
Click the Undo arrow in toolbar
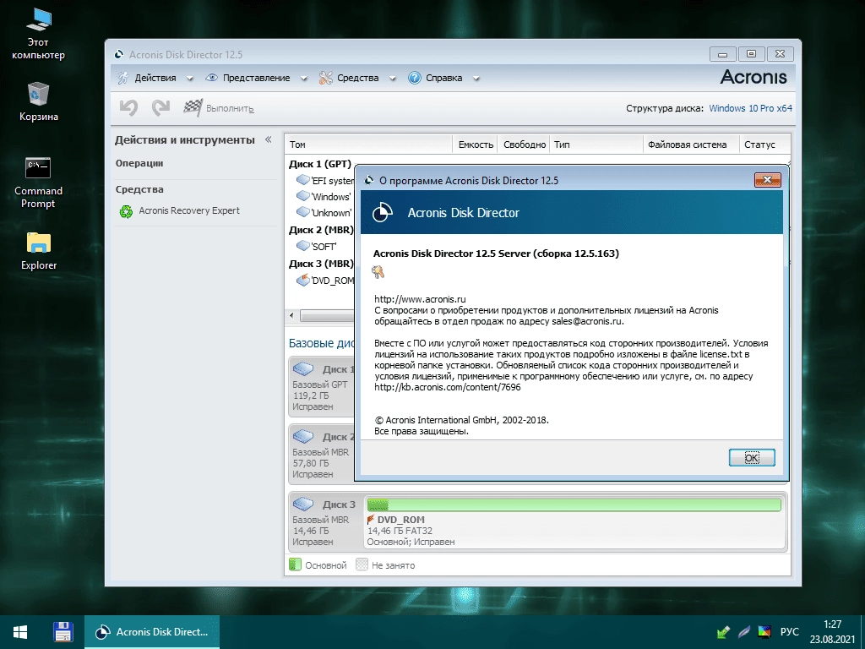click(128, 107)
